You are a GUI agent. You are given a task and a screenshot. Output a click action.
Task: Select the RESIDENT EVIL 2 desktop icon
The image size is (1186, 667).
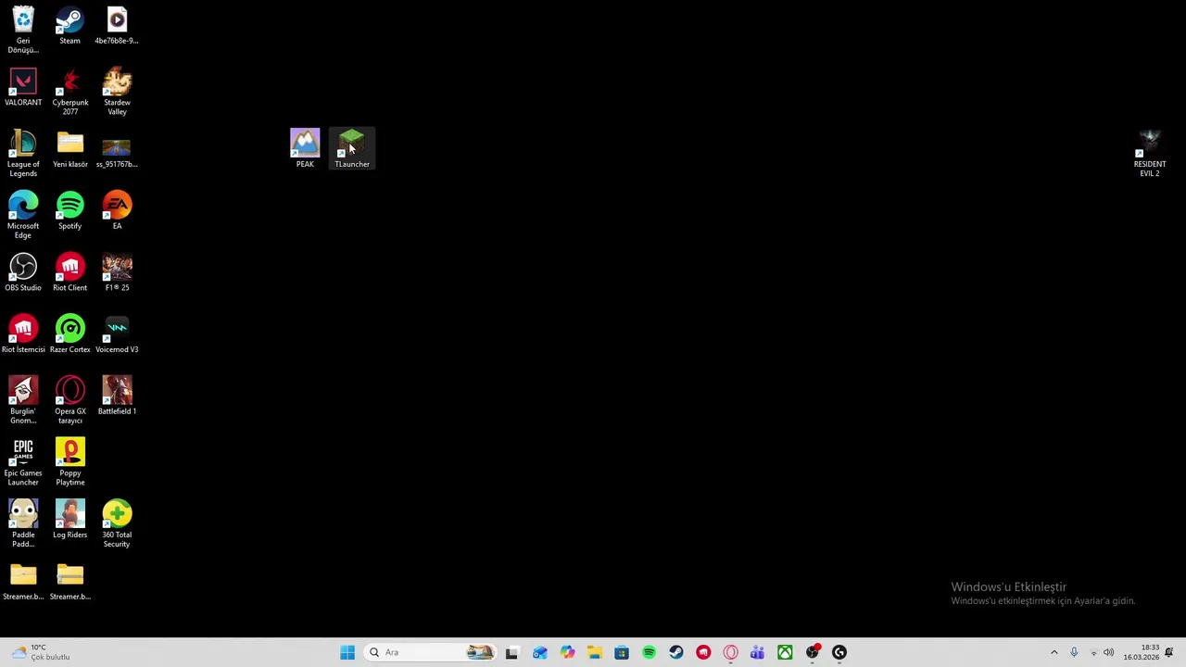pyautogui.click(x=1149, y=153)
